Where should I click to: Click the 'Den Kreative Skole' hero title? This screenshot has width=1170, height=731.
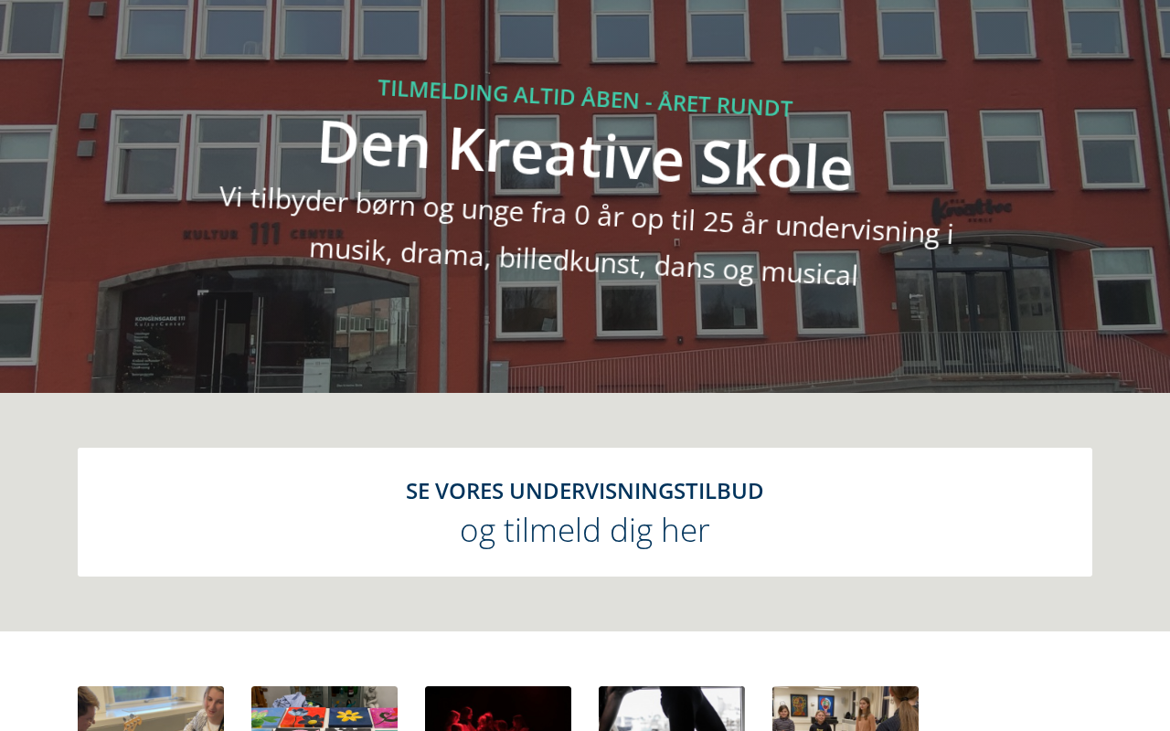pos(585,154)
